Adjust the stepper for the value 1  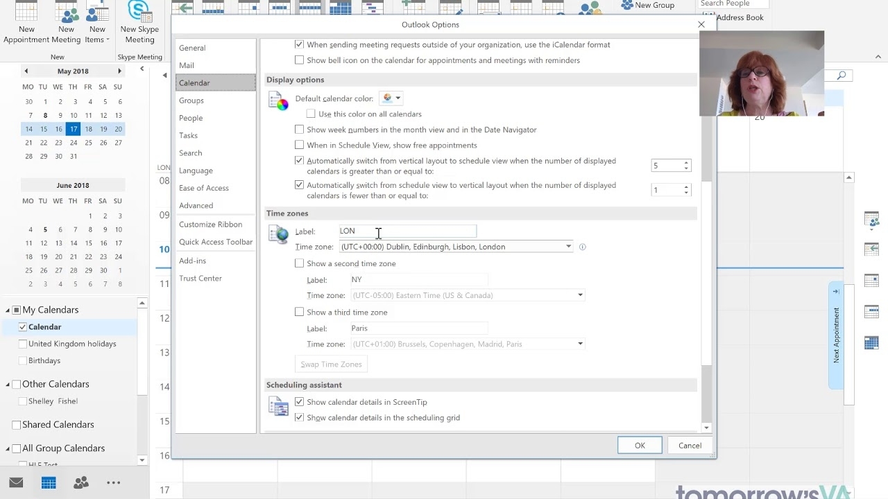pos(686,190)
